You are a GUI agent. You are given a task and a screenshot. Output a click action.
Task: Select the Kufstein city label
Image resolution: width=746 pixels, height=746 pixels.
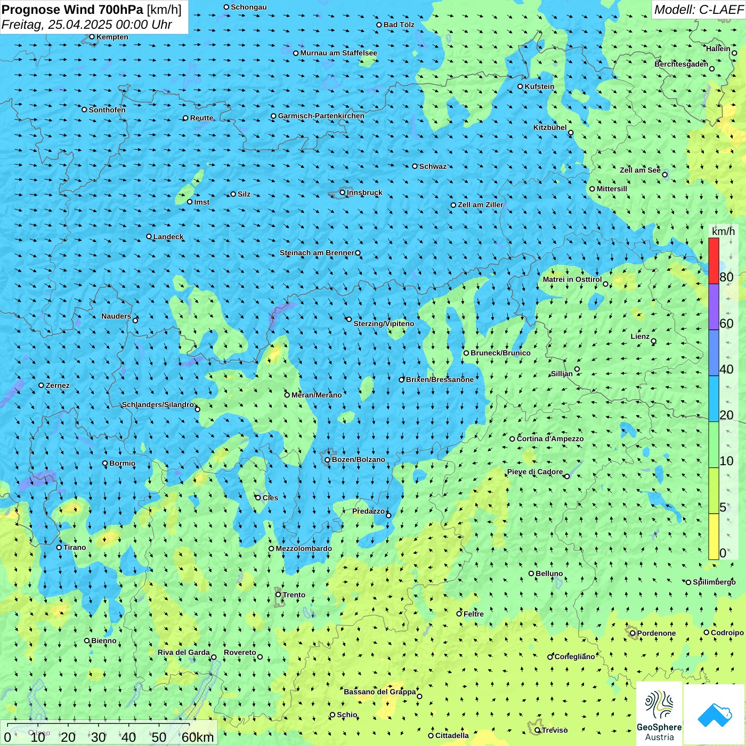click(x=539, y=86)
